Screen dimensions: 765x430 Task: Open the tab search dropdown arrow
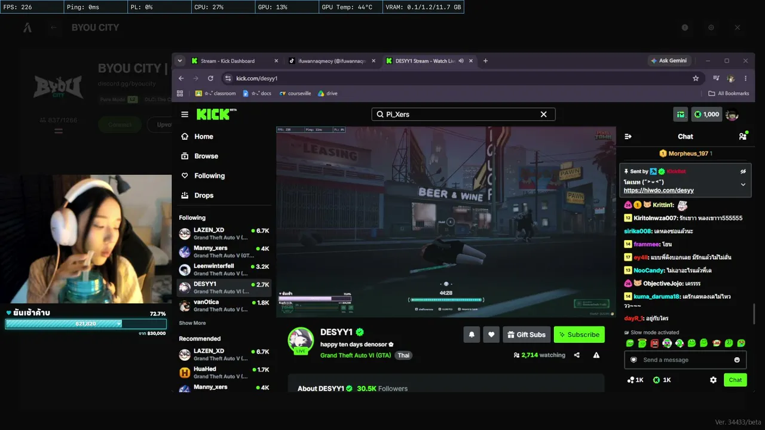[x=179, y=61]
